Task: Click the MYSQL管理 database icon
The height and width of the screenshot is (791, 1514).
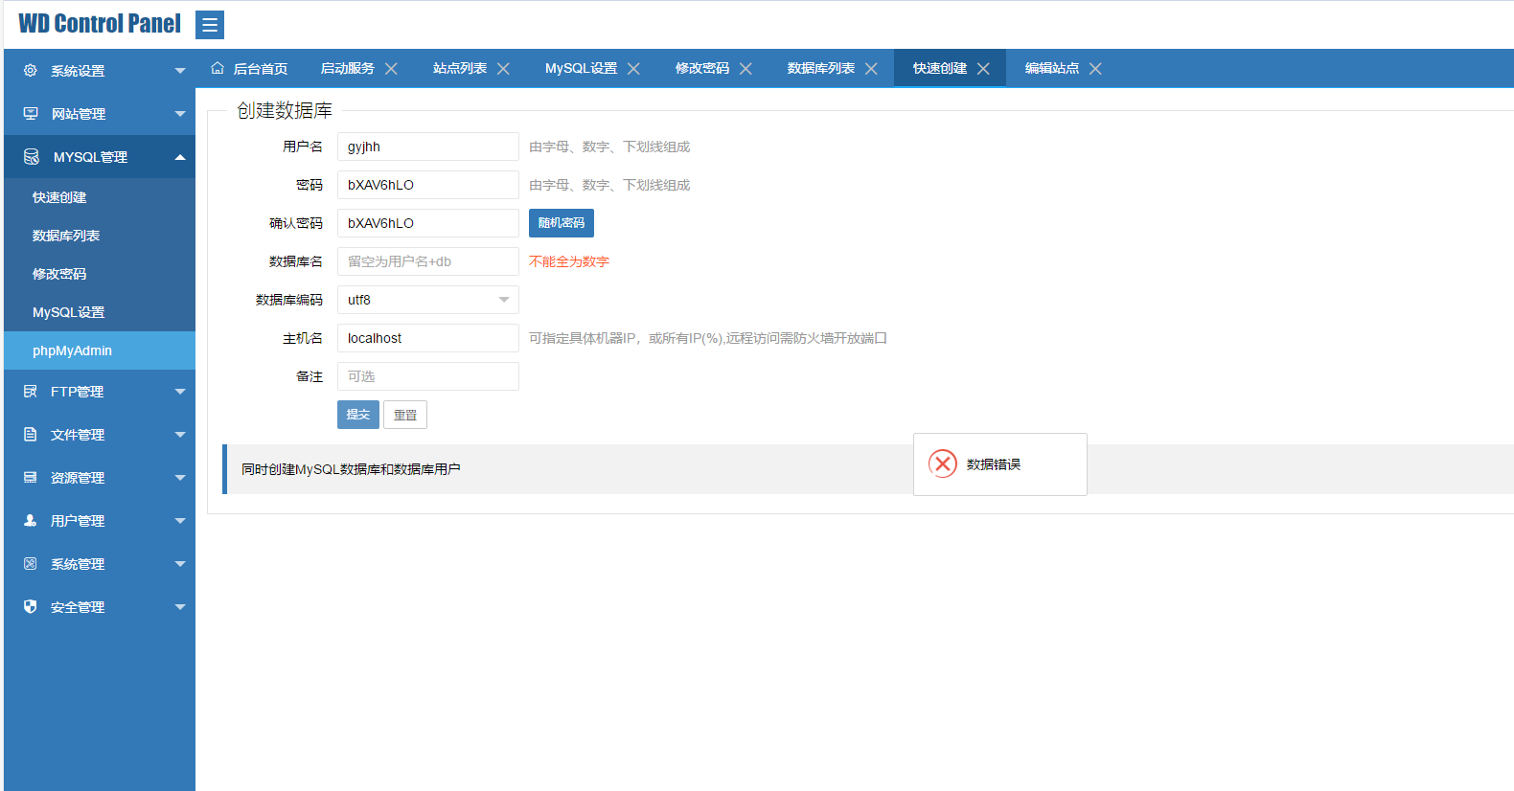Action: pyautogui.click(x=32, y=157)
